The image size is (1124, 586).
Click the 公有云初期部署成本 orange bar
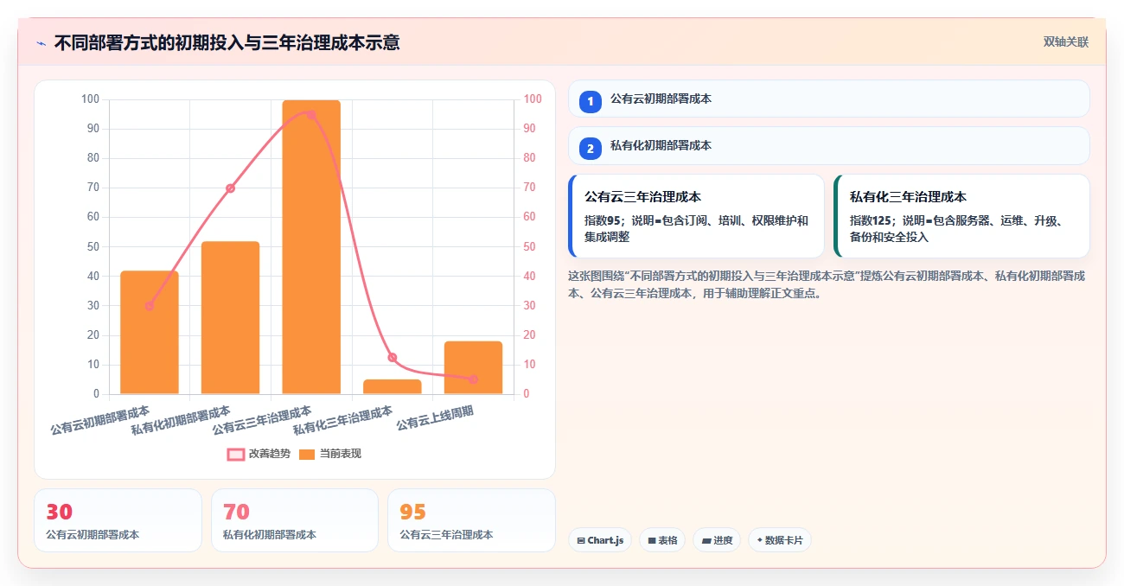(x=150, y=333)
